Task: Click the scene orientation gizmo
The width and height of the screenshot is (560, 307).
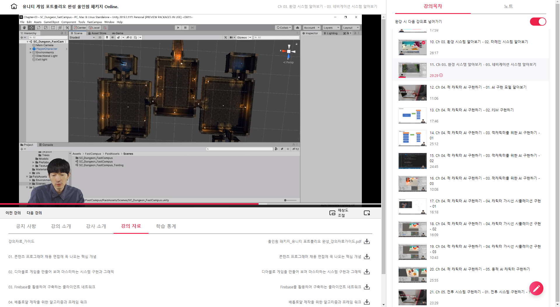Action: (289, 52)
